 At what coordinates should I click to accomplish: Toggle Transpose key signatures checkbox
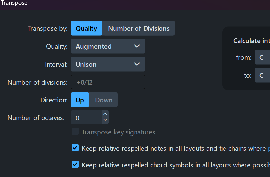point(75,132)
